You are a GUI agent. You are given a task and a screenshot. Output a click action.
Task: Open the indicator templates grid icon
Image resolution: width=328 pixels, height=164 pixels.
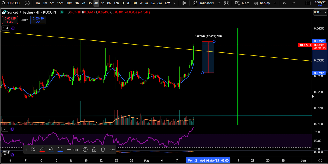click(226, 3)
